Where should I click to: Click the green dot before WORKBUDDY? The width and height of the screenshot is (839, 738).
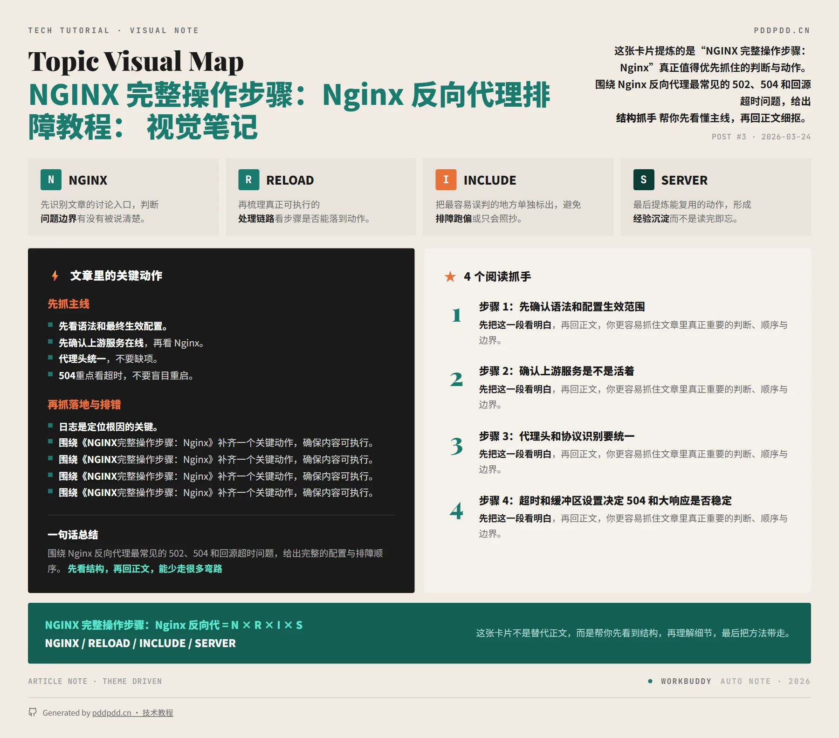click(x=651, y=681)
